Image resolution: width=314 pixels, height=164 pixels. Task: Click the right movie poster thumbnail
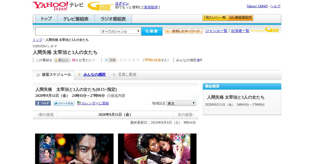pos(157,149)
